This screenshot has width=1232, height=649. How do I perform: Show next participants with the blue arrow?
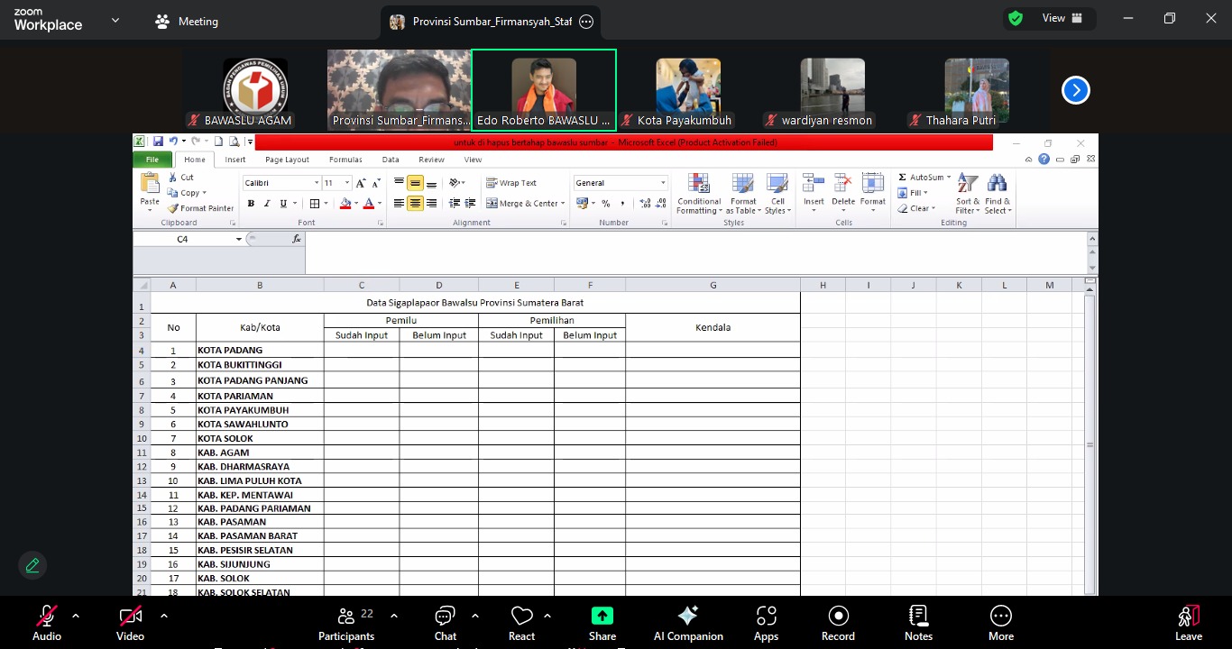1075,90
